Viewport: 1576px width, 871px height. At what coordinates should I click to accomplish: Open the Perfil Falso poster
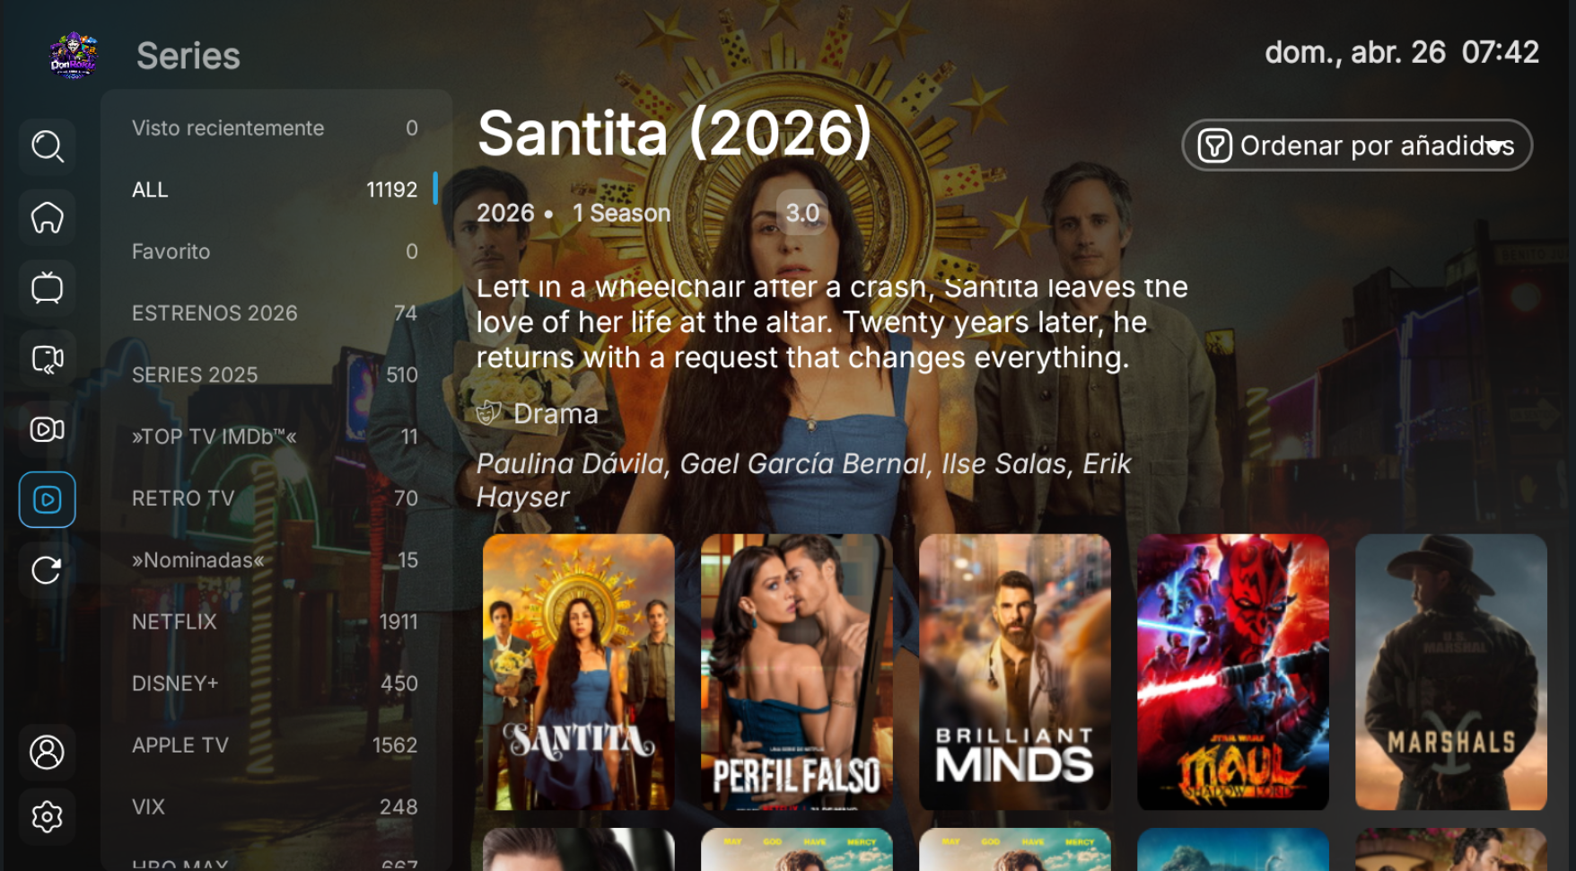[797, 673]
